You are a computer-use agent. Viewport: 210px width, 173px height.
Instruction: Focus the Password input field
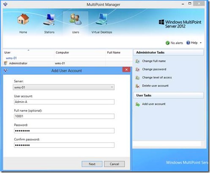[64, 131]
